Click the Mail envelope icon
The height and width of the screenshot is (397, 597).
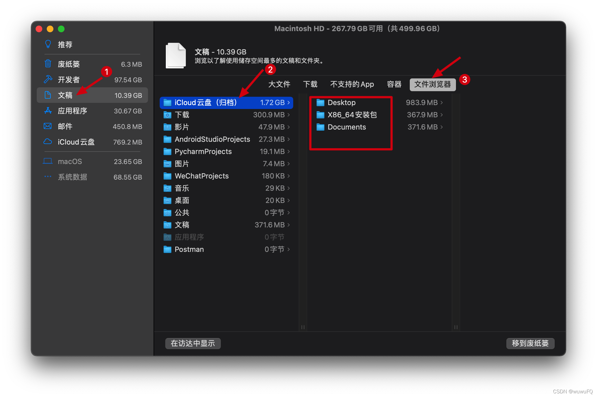pos(48,126)
